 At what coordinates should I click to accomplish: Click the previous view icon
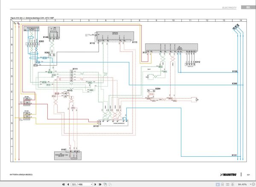tap(105, 184)
